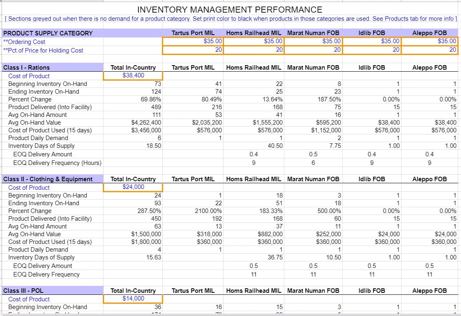This screenshot has height=316, width=461.
Task: Click the $252,000 avg on-hand value
Action: tap(328, 234)
